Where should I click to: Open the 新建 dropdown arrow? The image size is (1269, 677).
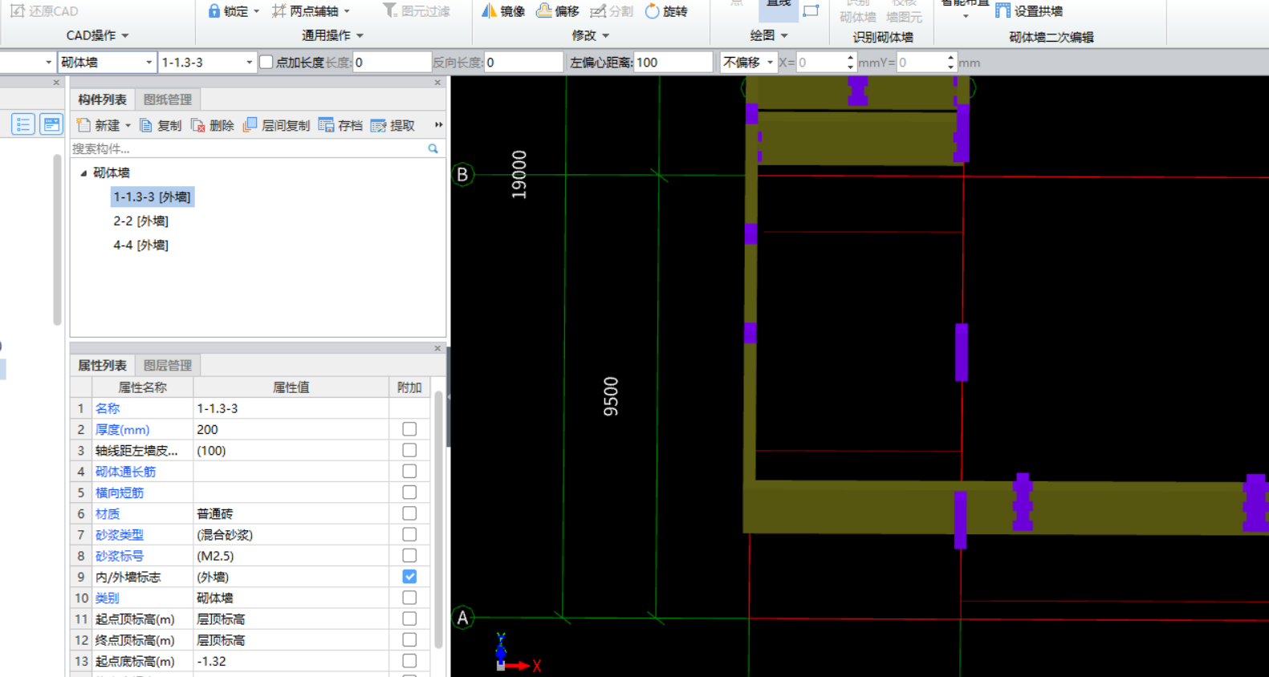pyautogui.click(x=128, y=126)
